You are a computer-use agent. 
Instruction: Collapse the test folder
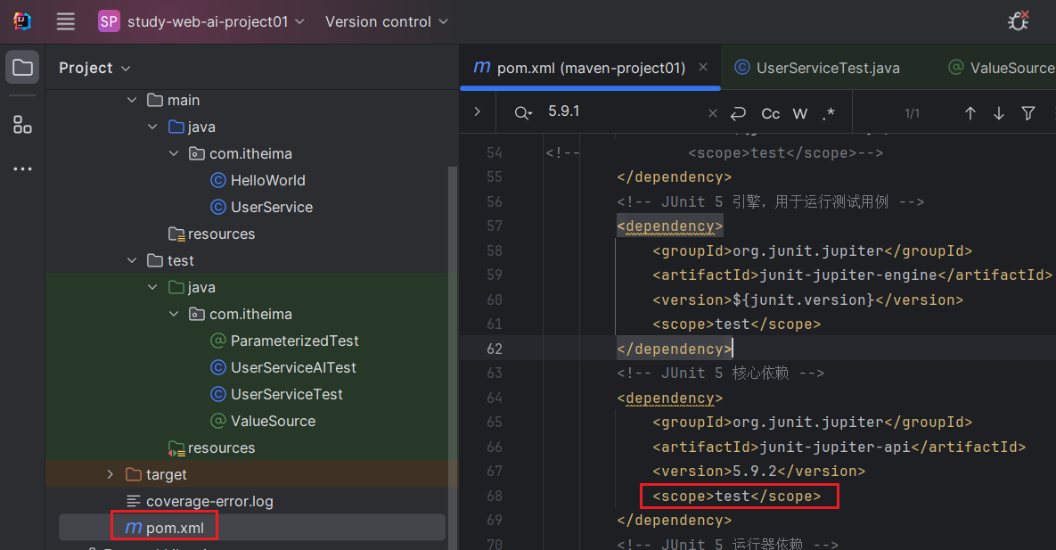point(132,260)
